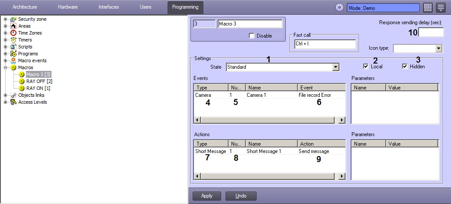The width and height of the screenshot is (451, 204).
Task: Select the Macro 3 [3] tree item
Action: [x=39, y=74]
